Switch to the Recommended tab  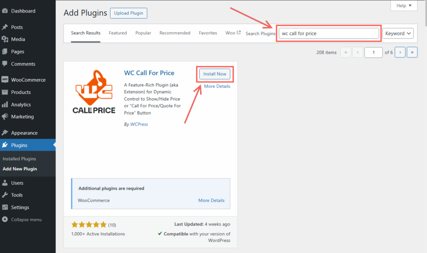click(175, 33)
